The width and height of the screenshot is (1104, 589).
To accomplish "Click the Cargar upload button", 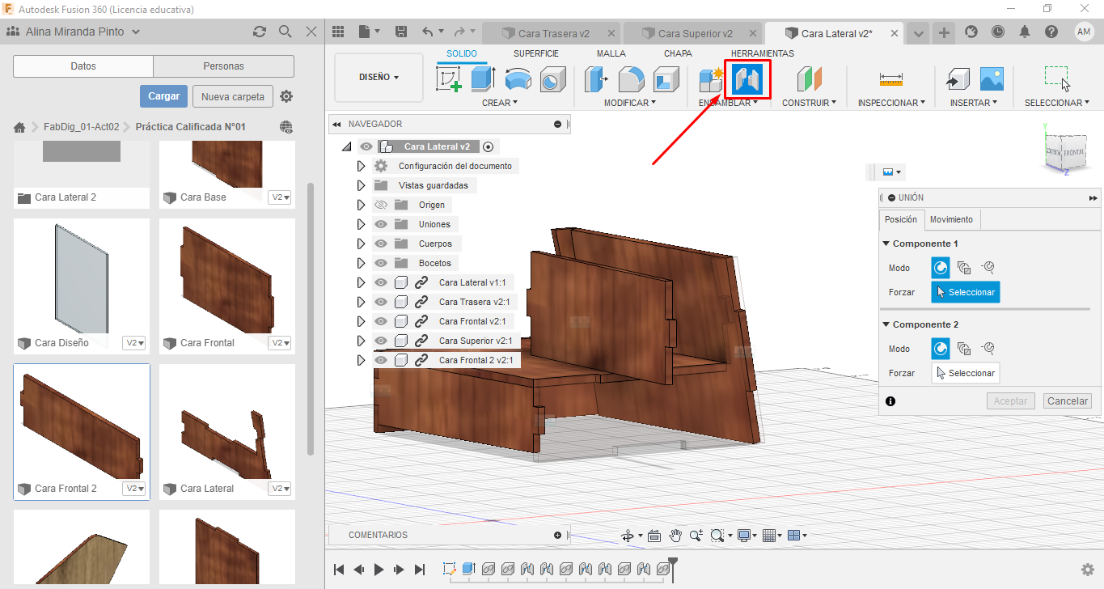I will point(163,96).
